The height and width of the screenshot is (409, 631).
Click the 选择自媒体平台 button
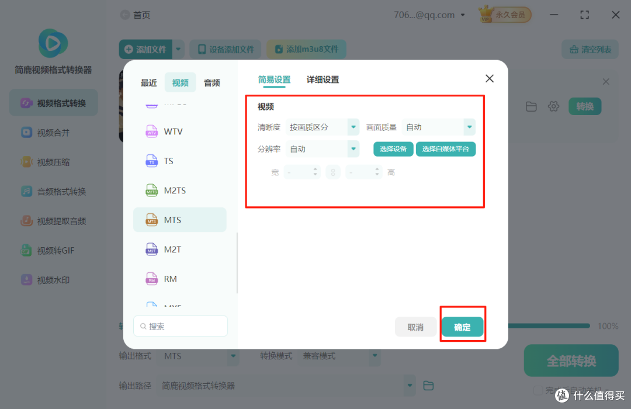click(x=445, y=149)
